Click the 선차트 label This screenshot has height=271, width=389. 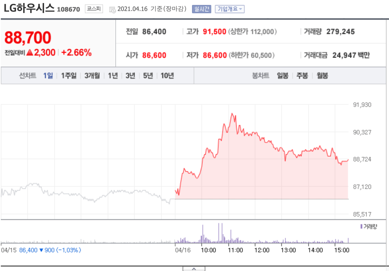point(28,76)
